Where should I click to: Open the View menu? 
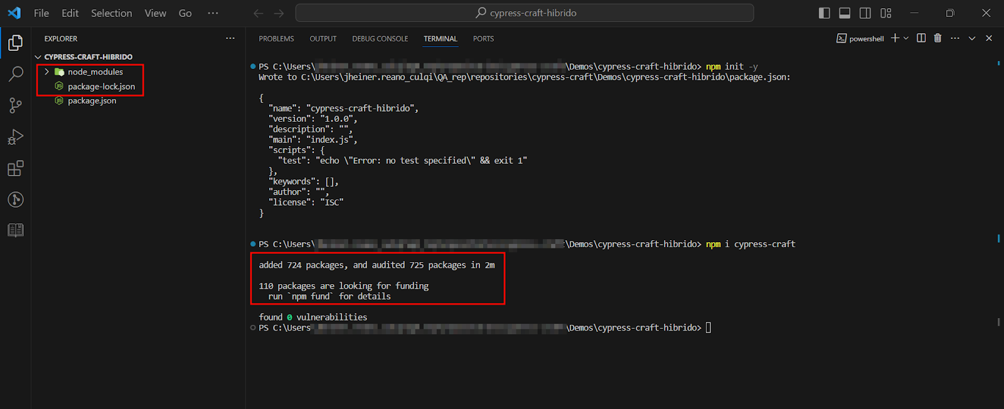coord(155,13)
